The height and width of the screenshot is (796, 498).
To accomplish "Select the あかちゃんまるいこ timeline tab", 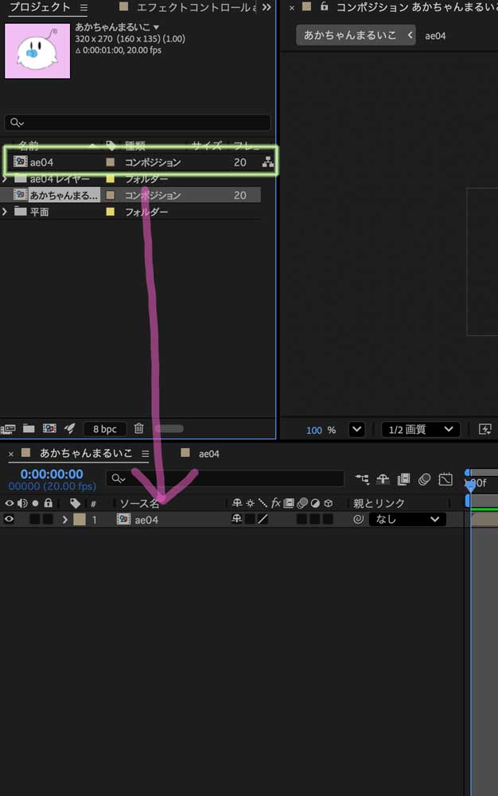I will [x=86, y=453].
